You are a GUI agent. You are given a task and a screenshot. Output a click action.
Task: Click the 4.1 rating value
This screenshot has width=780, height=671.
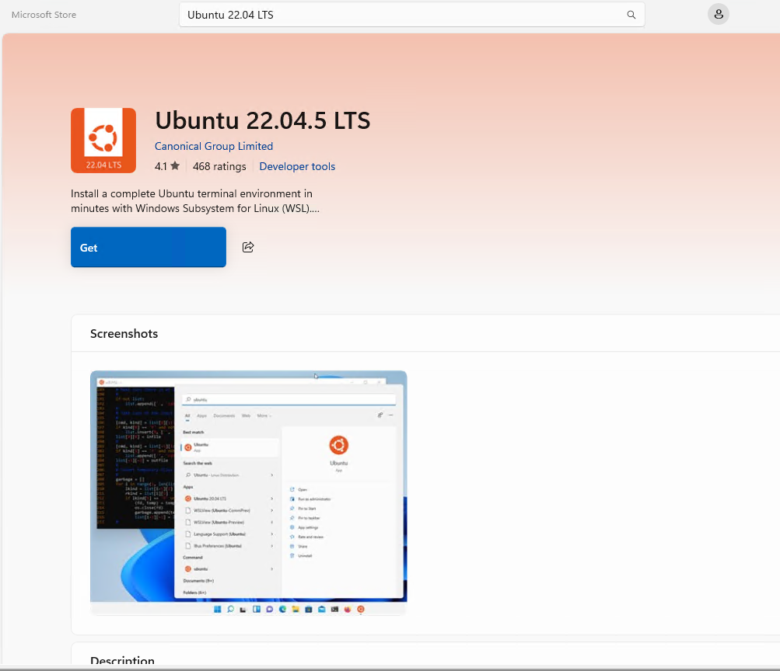pos(161,166)
